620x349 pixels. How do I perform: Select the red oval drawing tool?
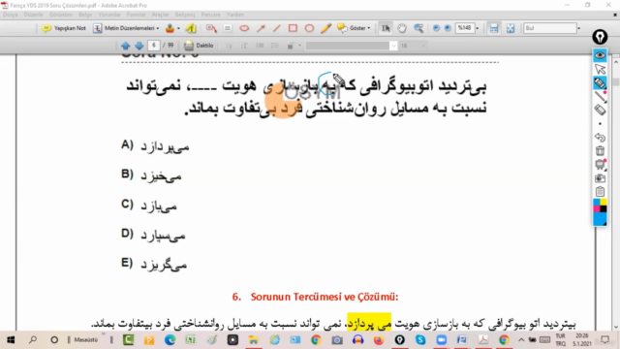point(309,28)
